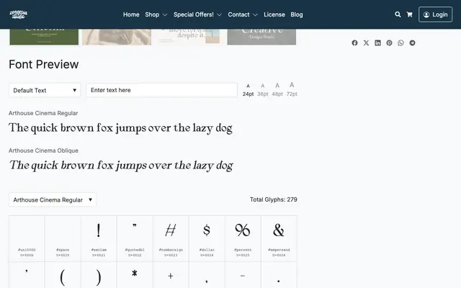Select the percent glyph cell

point(243,238)
